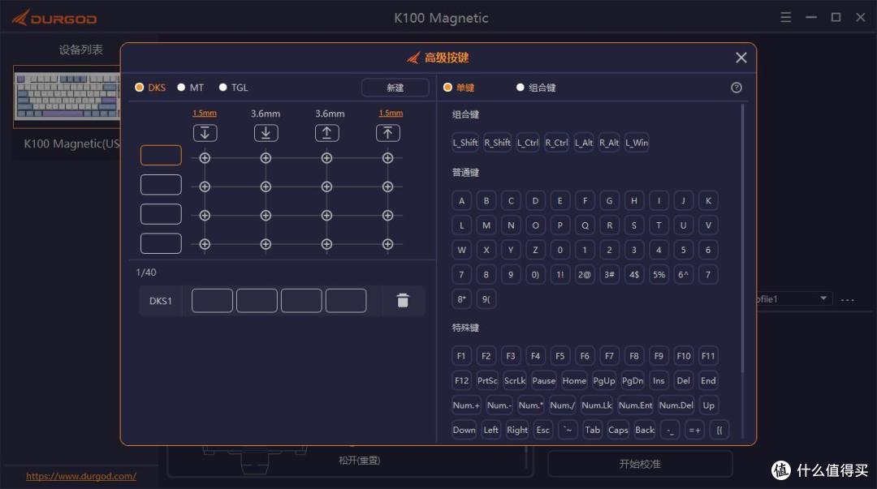Image resolution: width=877 pixels, height=489 pixels.
Task: Select the second DKS key slot box
Action: pyautogui.click(x=161, y=184)
